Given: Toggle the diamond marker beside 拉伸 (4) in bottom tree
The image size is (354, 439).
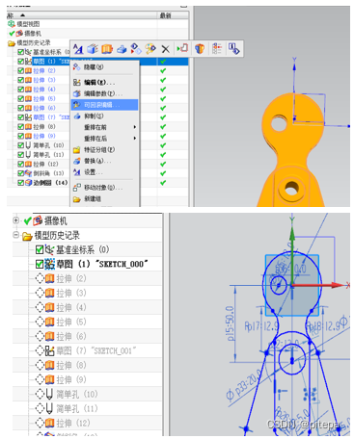Looking at the screenshot, I should pyautogui.click(x=40, y=307).
